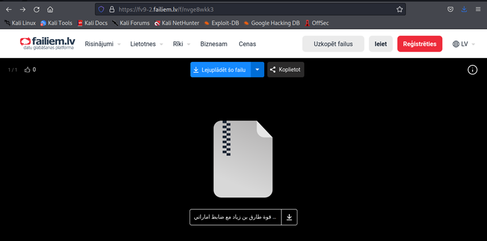Open the Kali NetHunter bookmark

click(177, 23)
